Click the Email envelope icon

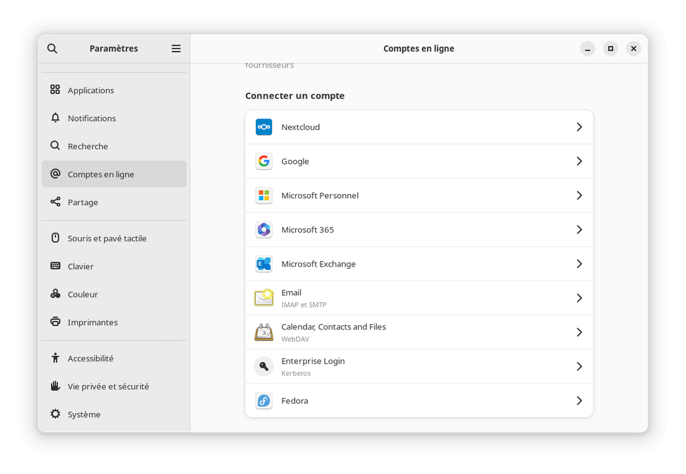(264, 298)
